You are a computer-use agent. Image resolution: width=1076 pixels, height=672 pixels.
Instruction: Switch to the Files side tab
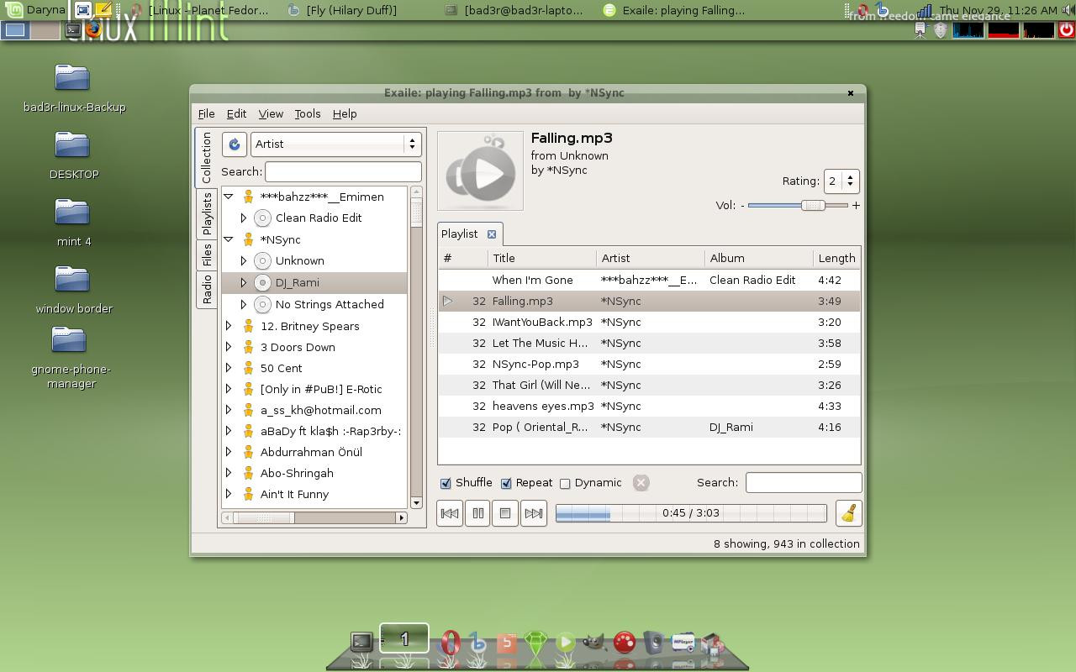[x=207, y=255]
